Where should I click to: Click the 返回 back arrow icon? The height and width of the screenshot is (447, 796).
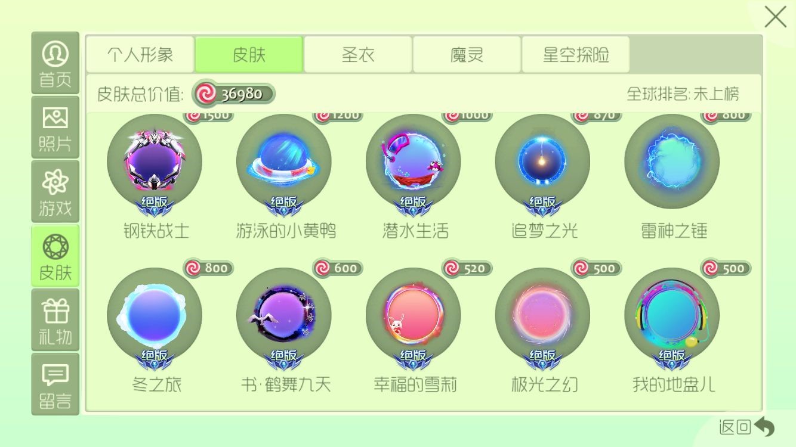point(764,427)
